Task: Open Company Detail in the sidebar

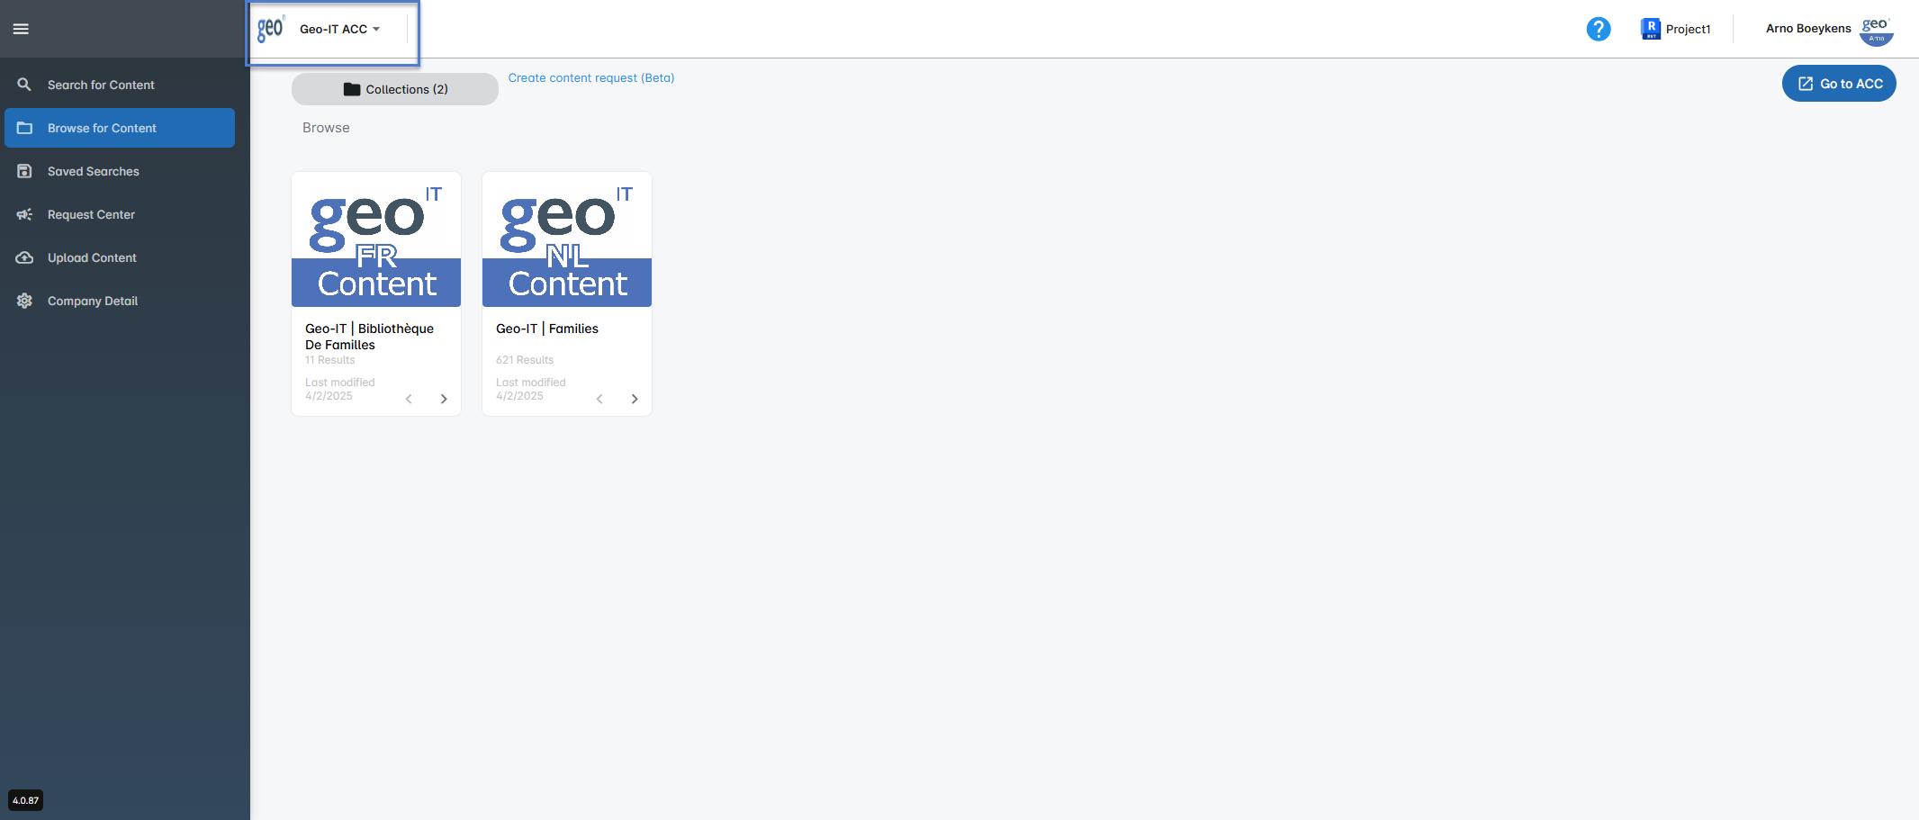Action: [x=120, y=301]
